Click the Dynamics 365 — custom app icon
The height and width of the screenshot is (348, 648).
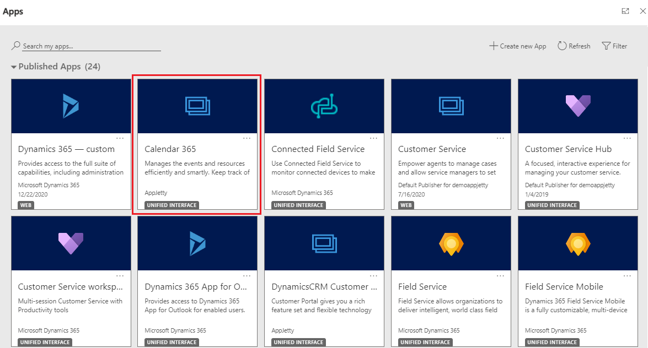click(x=71, y=106)
